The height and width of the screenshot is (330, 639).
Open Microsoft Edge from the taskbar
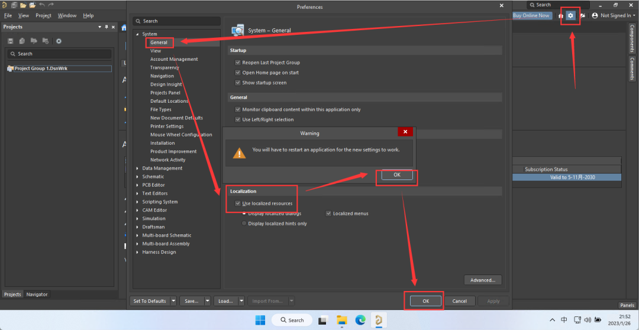360,320
